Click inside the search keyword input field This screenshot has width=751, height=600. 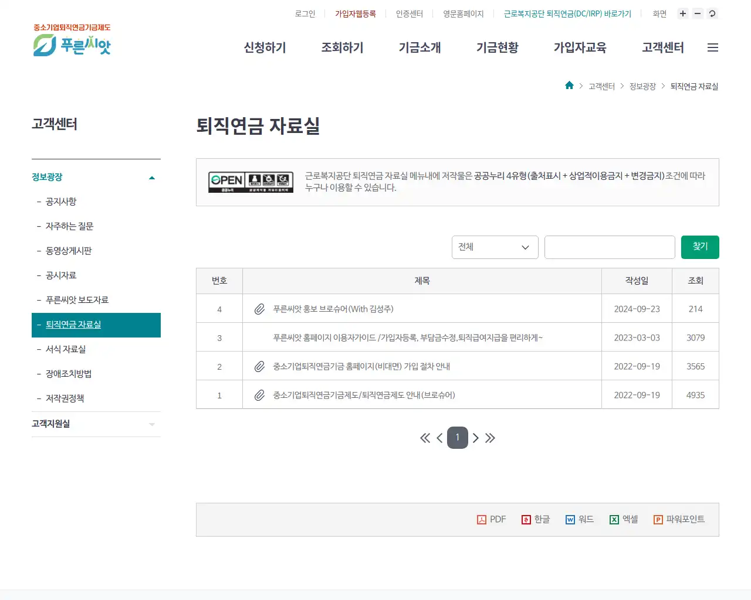pyautogui.click(x=610, y=247)
